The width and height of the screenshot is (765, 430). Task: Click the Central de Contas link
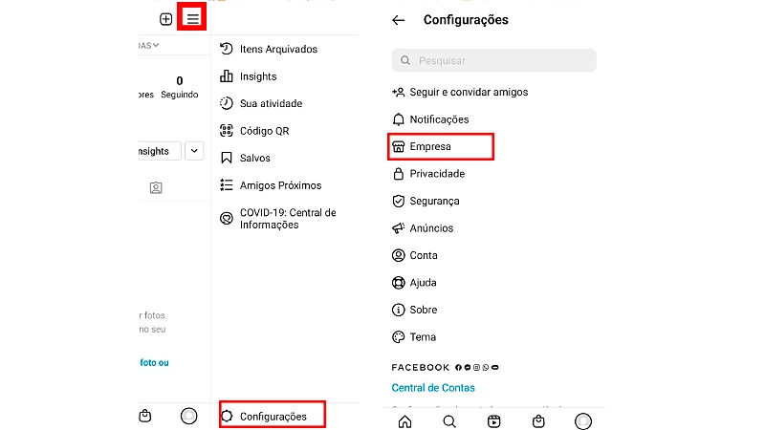tap(433, 388)
